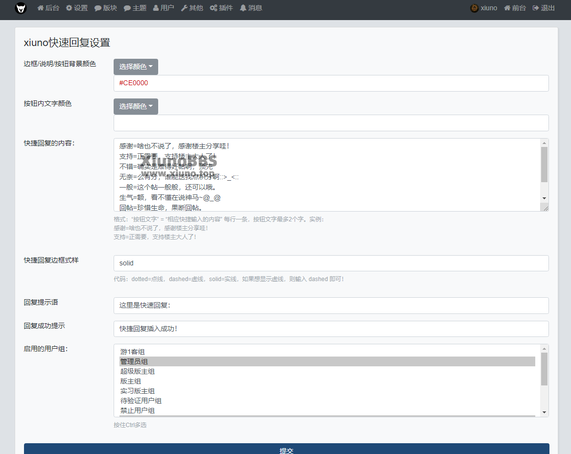Click the bell icon beside 消息
This screenshot has height=454, width=571.
tap(243, 8)
